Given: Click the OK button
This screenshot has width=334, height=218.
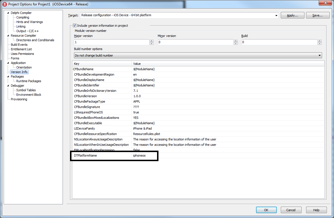Looking at the screenshot, I should click(x=266, y=210).
